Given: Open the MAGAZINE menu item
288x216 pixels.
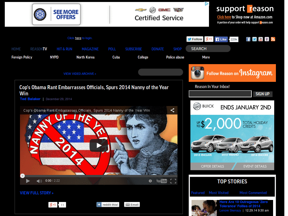Looking at the screenshot, I should 90,49.
